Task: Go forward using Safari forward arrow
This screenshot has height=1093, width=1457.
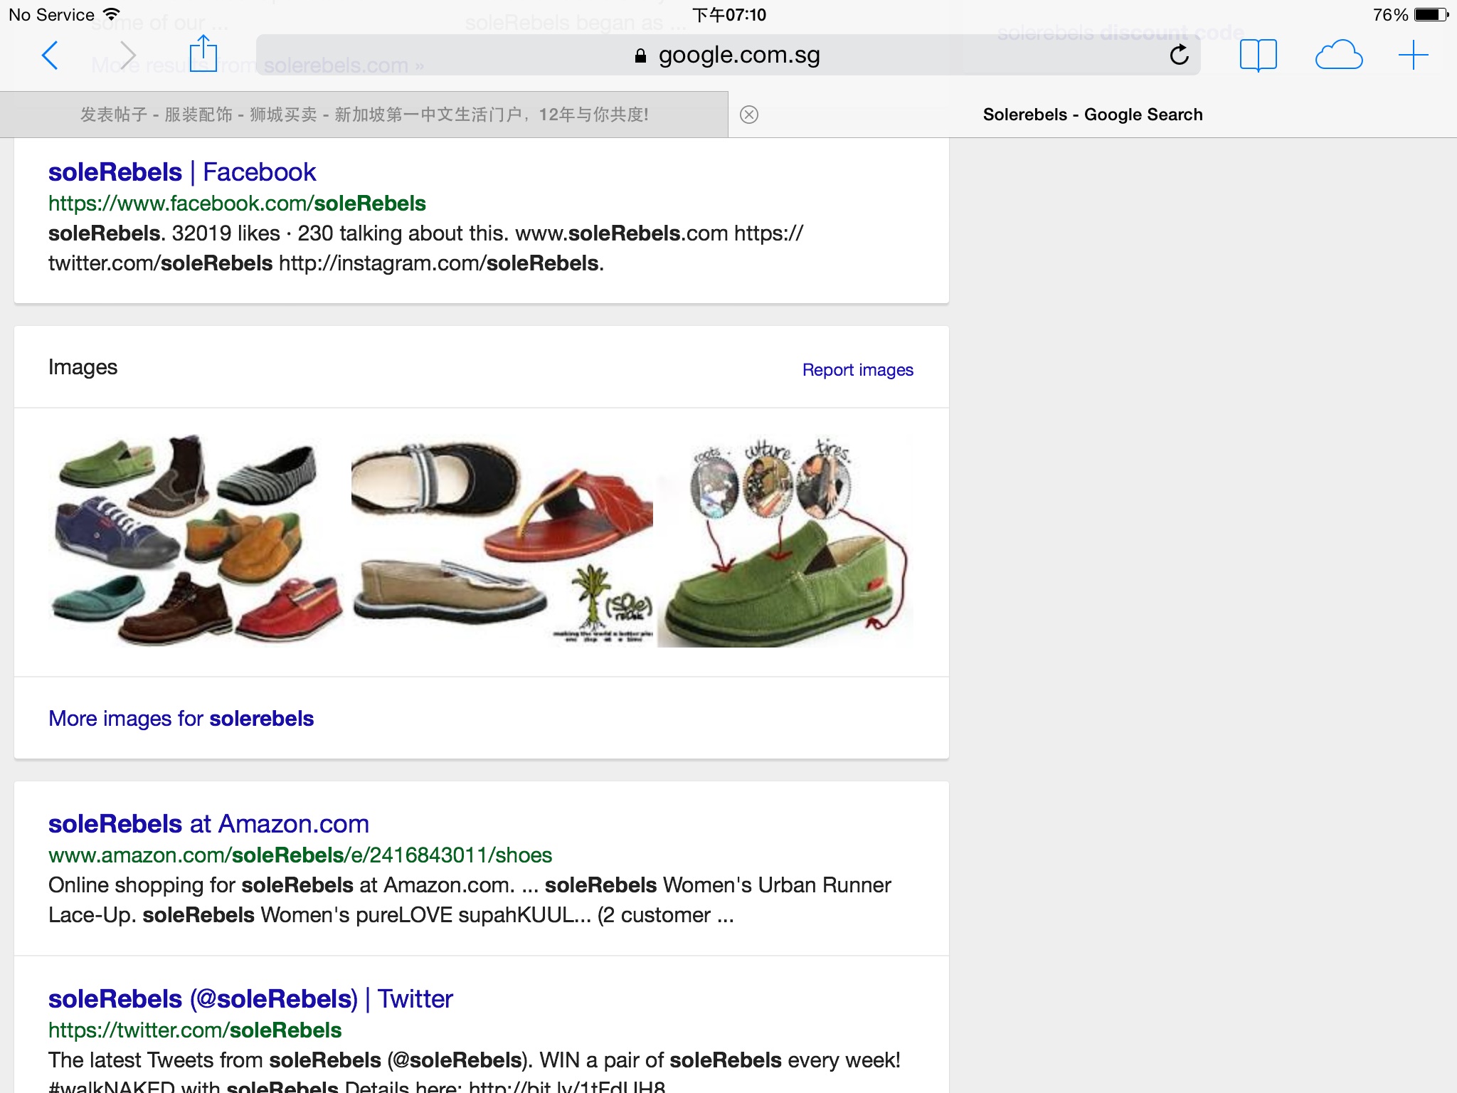Action: 128,56
